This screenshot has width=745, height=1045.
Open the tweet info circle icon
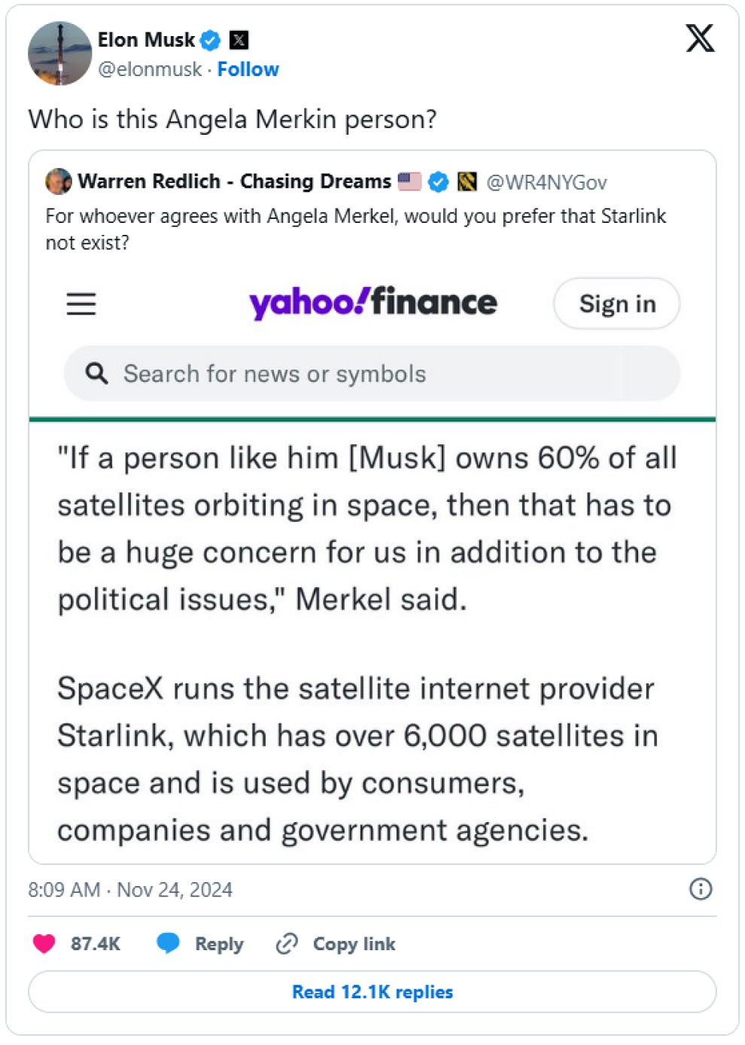pos(700,889)
